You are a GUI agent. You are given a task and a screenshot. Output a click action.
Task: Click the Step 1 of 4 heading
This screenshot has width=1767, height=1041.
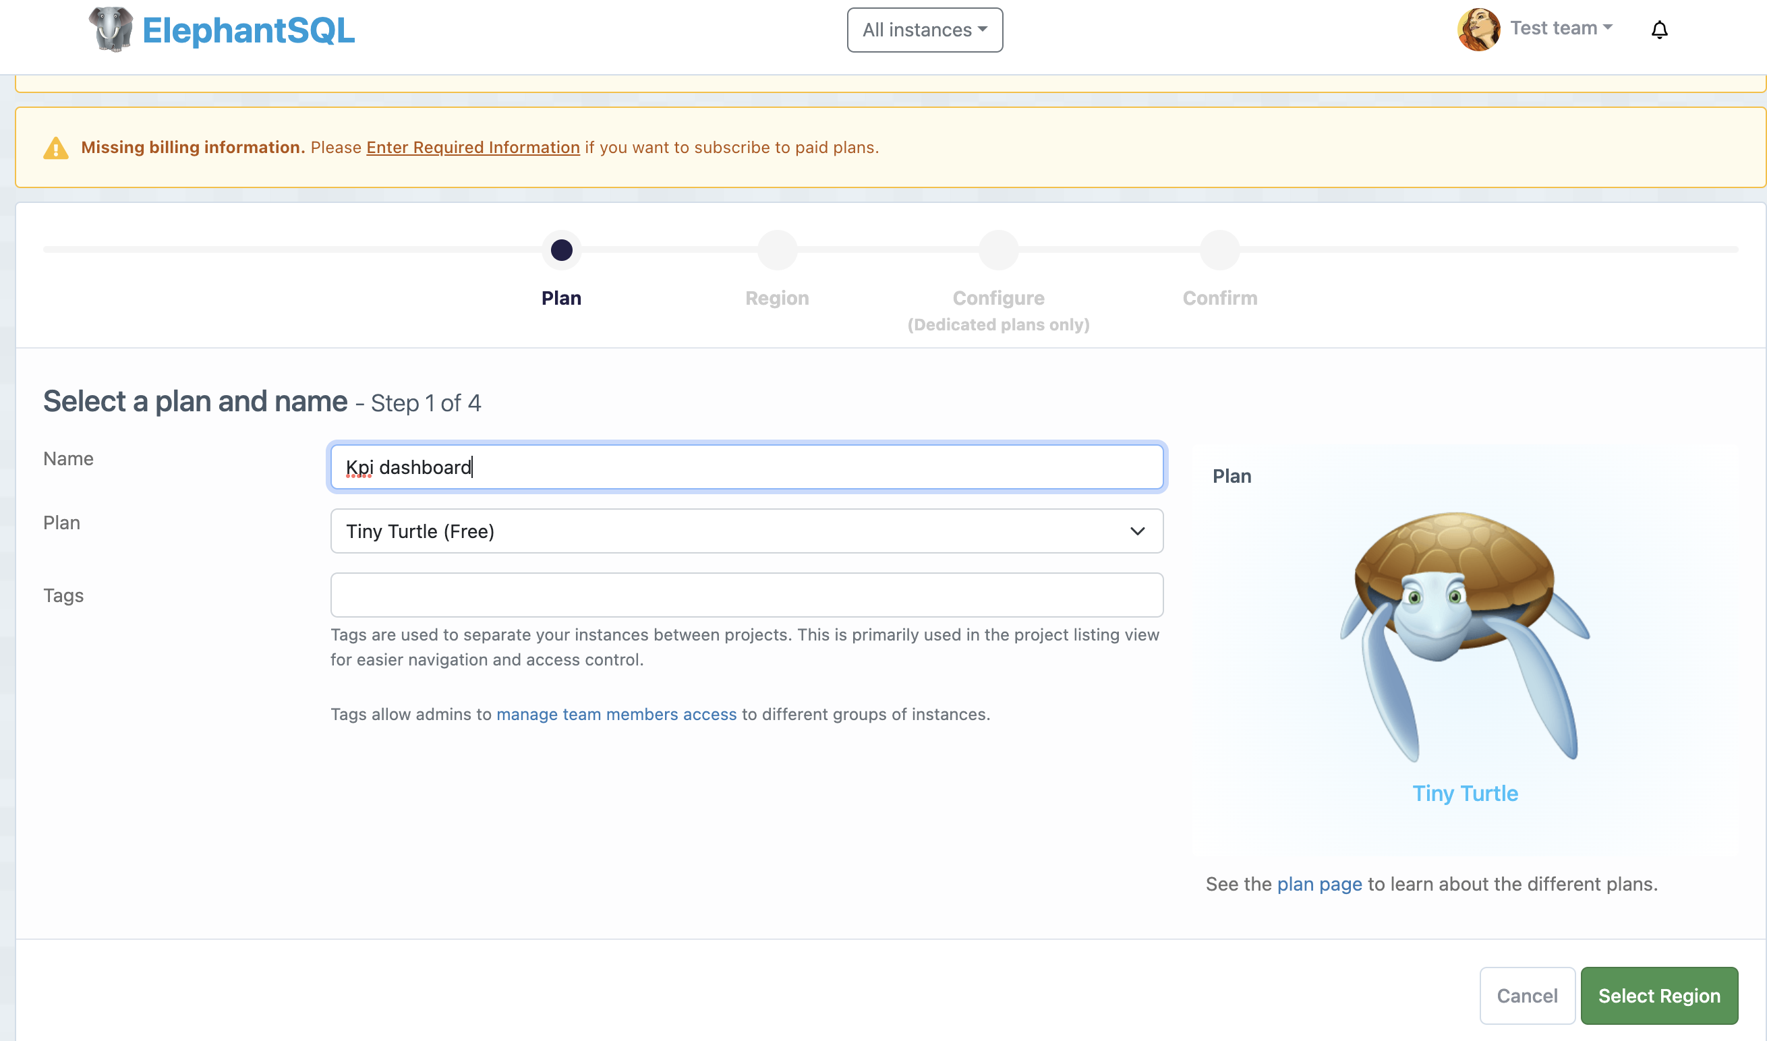(426, 403)
